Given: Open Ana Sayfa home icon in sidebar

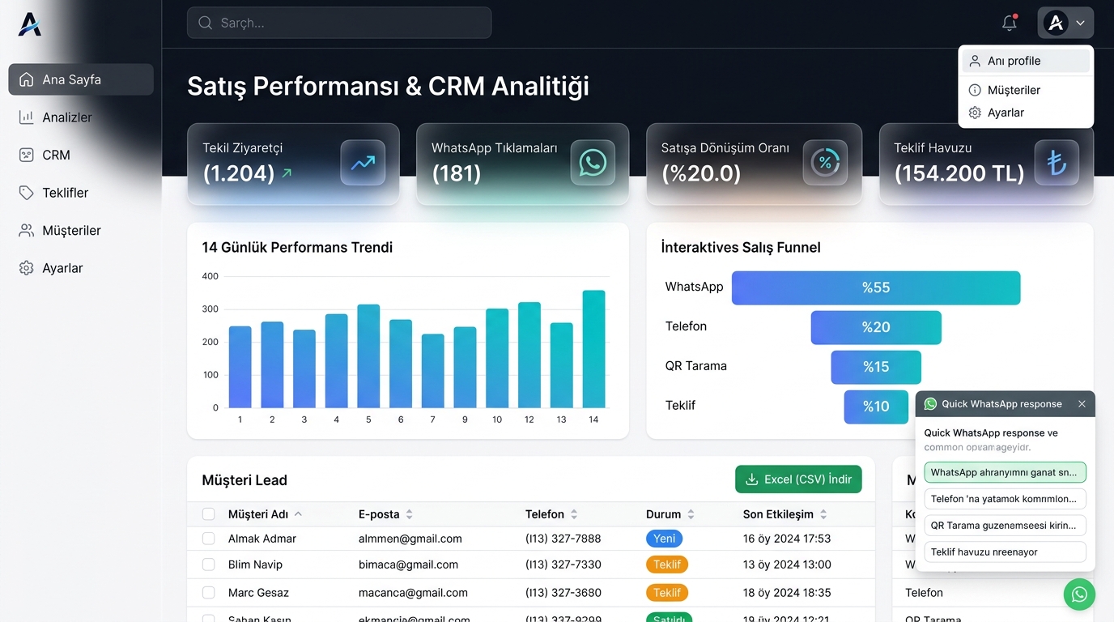Looking at the screenshot, I should (x=27, y=79).
